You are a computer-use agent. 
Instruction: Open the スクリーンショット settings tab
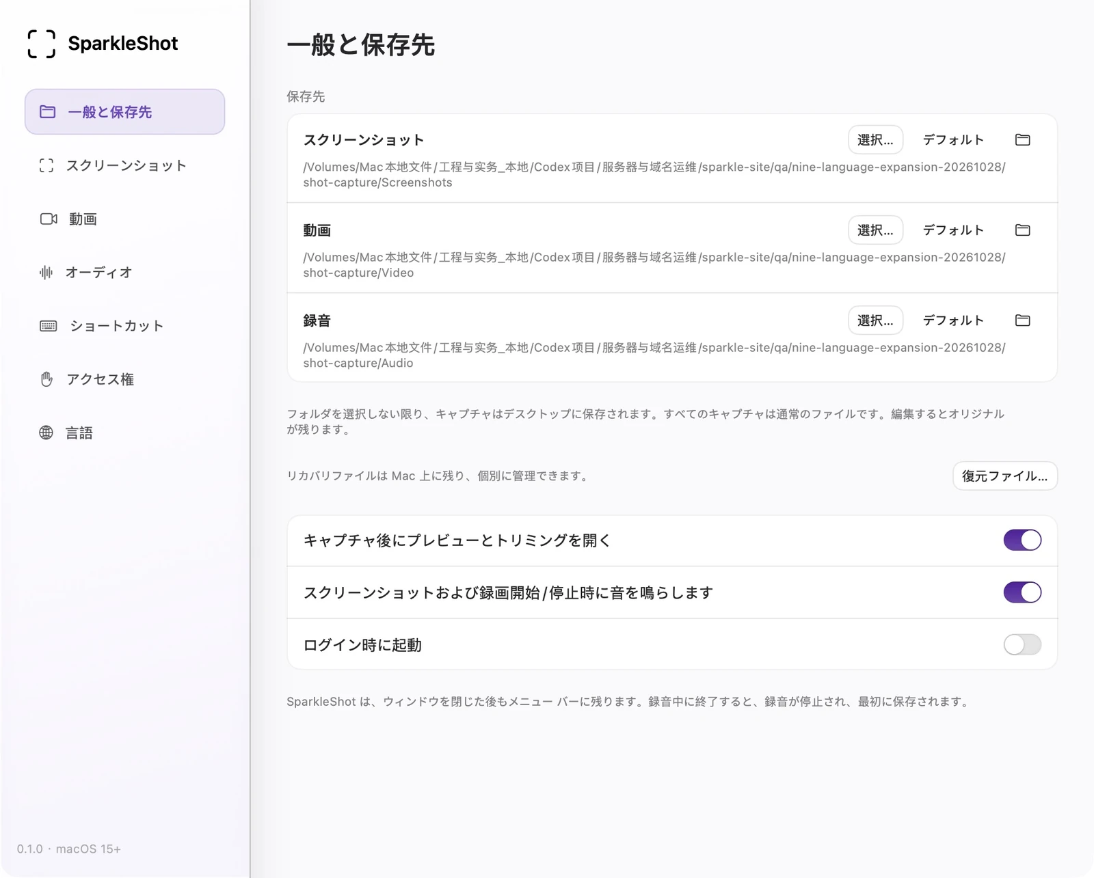tap(125, 165)
